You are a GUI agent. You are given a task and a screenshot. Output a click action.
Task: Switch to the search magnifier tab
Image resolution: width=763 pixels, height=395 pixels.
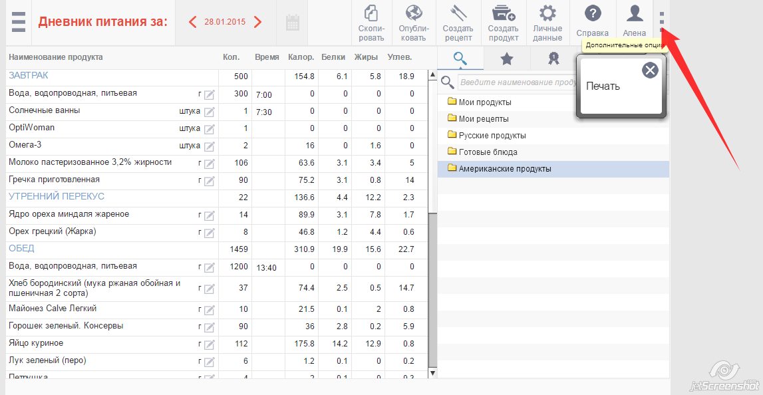[x=460, y=59]
